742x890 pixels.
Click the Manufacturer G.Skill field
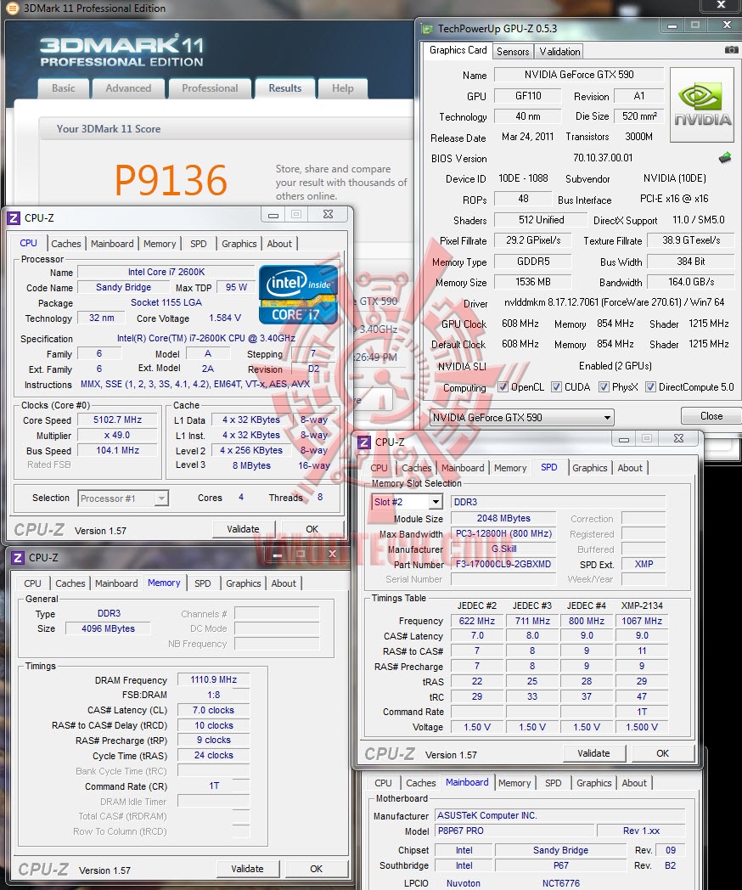(503, 549)
